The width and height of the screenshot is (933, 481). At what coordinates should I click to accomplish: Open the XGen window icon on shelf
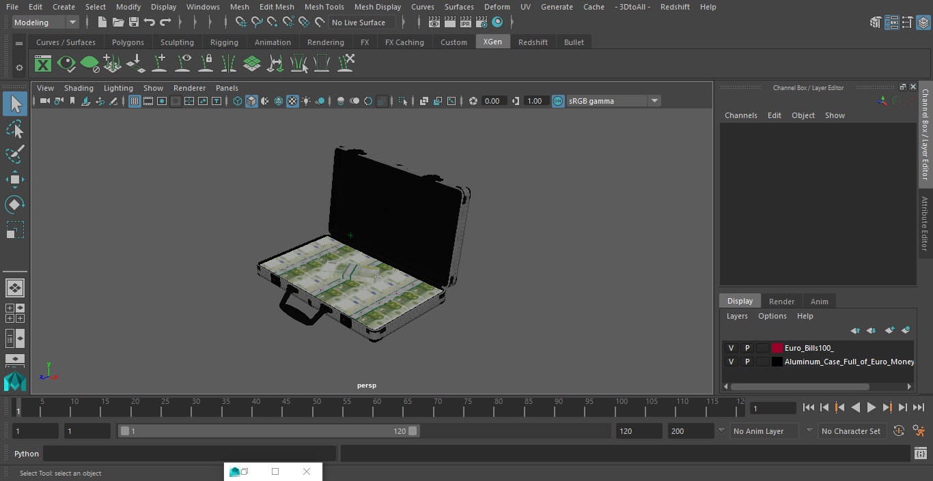[43, 64]
